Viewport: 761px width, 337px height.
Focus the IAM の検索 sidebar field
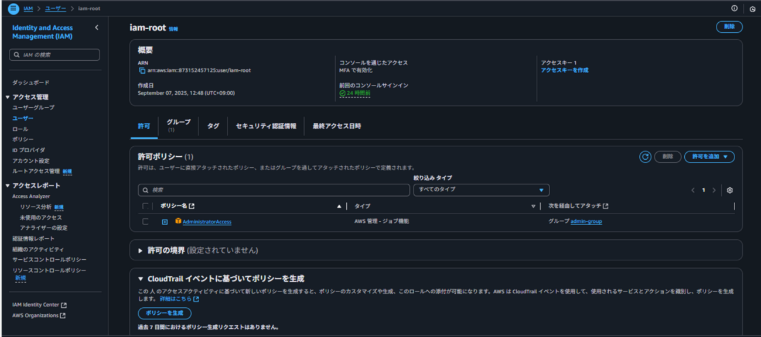54,55
